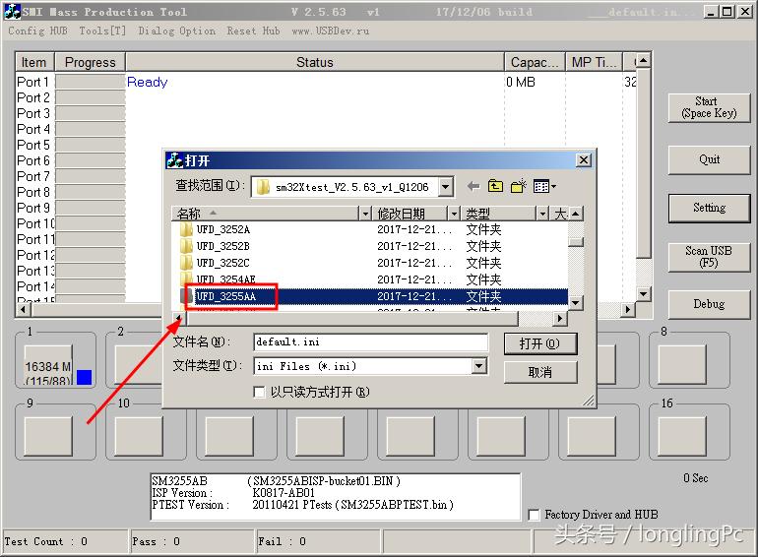Open the modified date column dropdown arrow
The height and width of the screenshot is (557, 758).
pyautogui.click(x=454, y=214)
